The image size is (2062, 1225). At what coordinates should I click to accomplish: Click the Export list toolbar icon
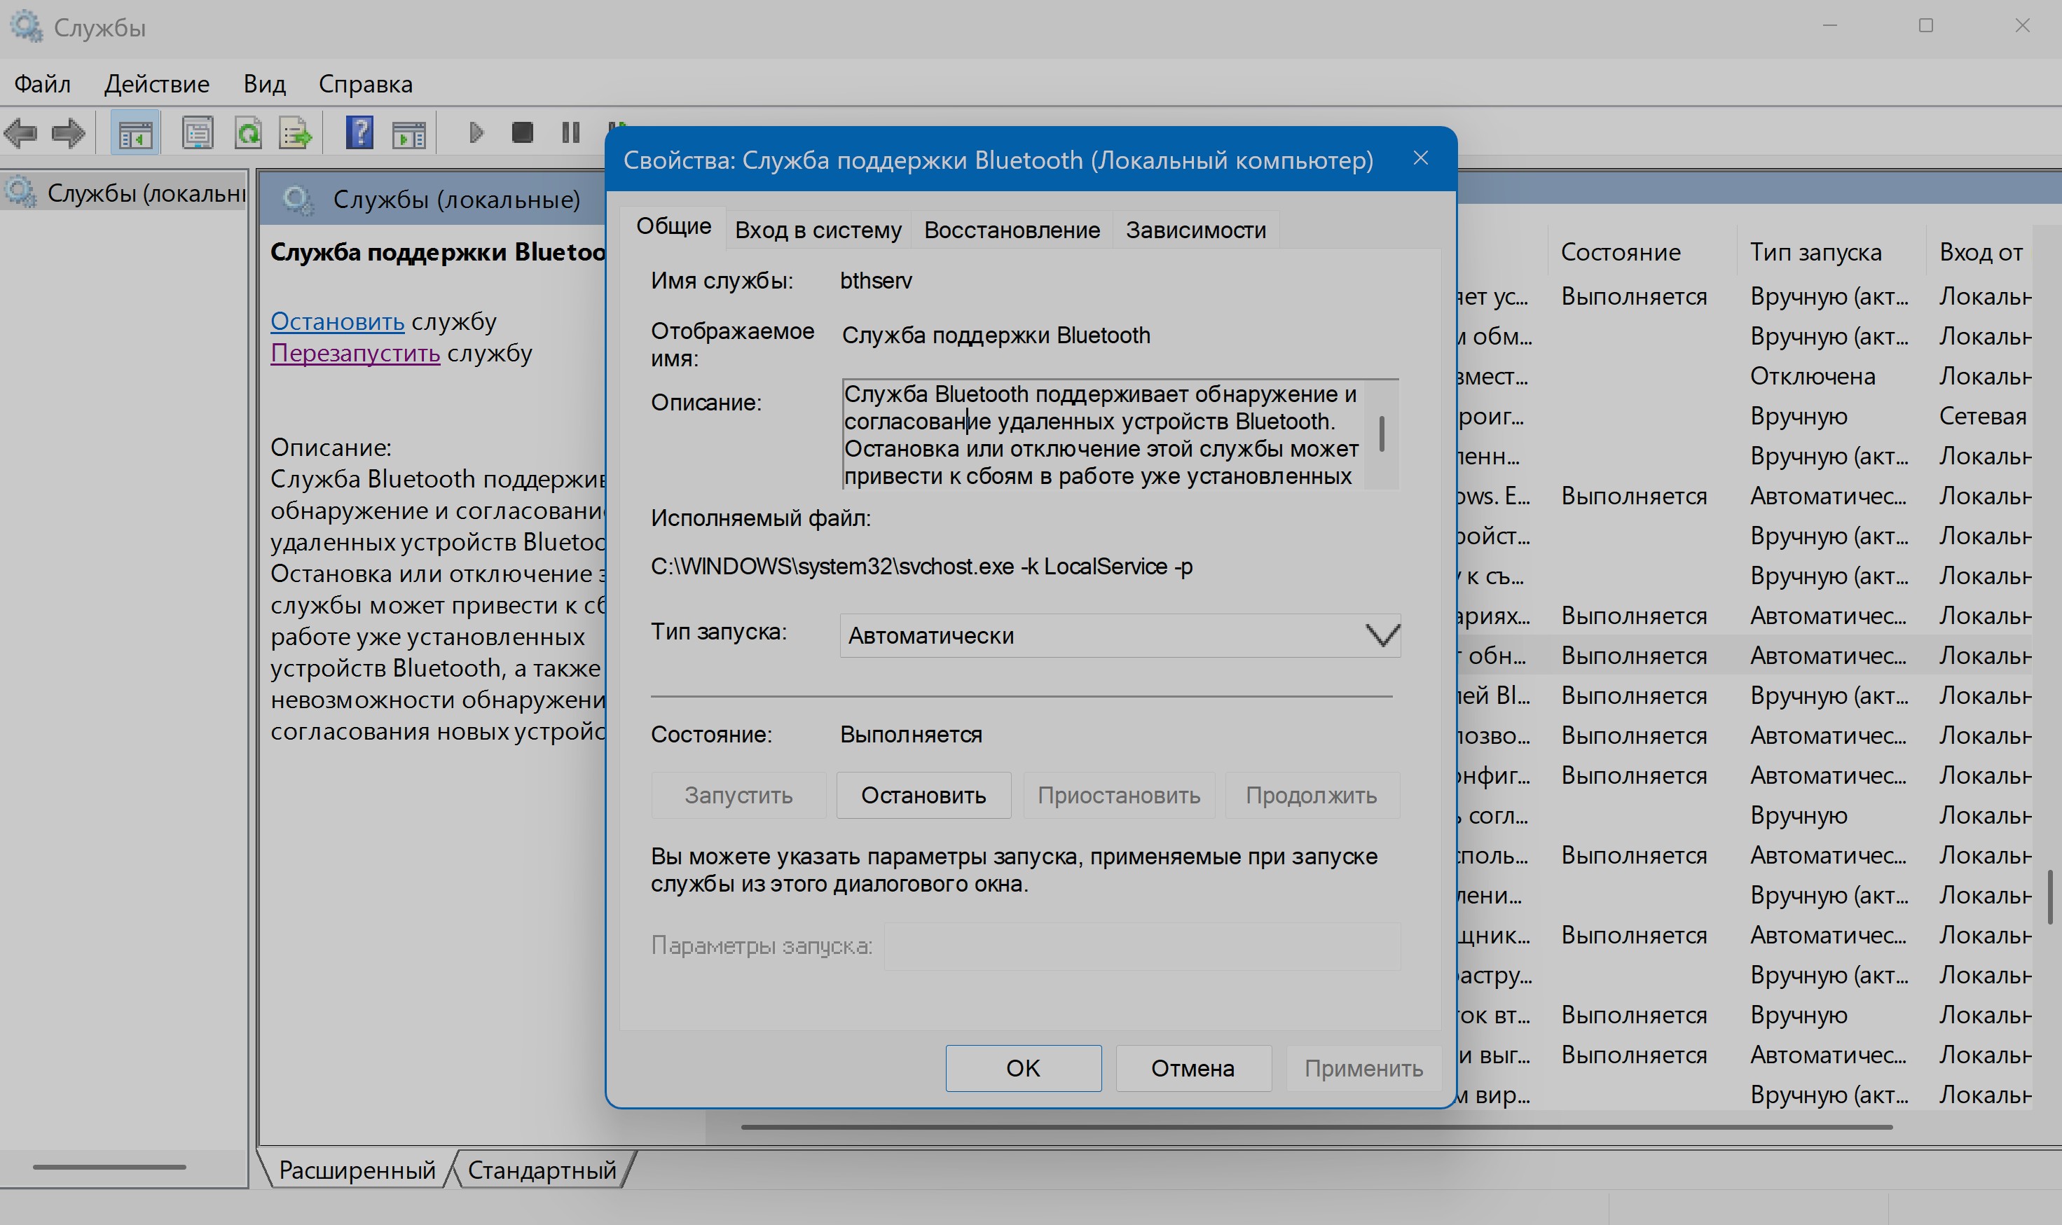(296, 133)
